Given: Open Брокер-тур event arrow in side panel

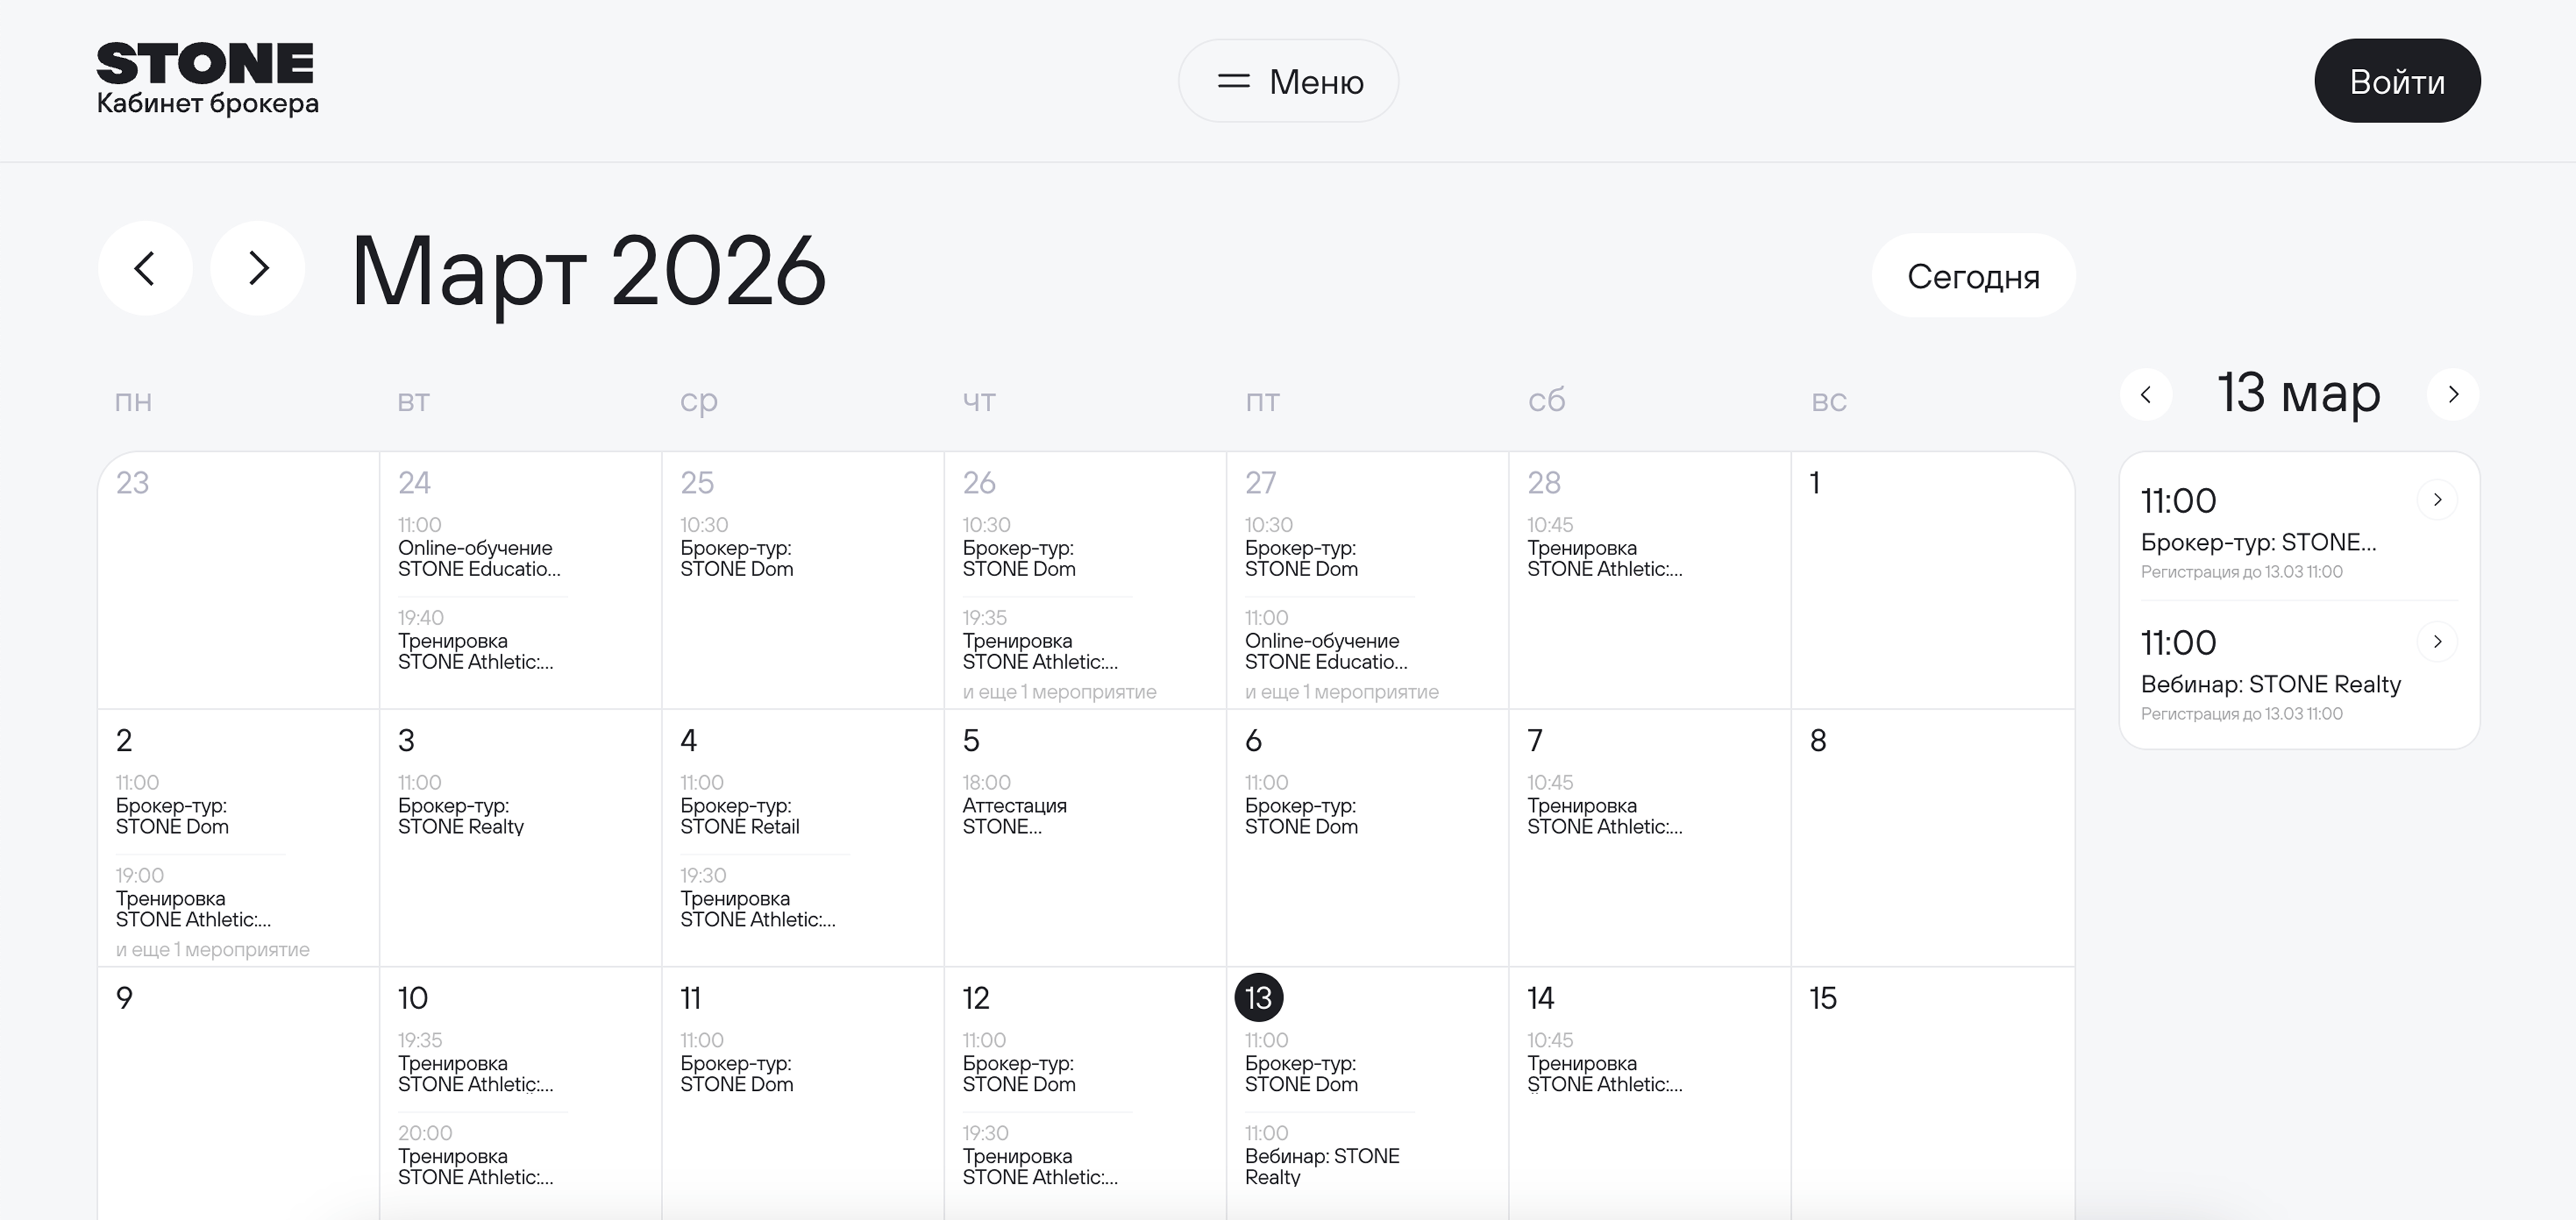Looking at the screenshot, I should 2437,500.
